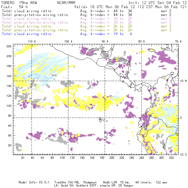Click the '10 N' latitude label
Screen dimensions: 188x188
click(183, 81)
